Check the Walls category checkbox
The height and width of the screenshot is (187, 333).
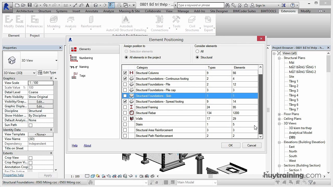(x=125, y=119)
